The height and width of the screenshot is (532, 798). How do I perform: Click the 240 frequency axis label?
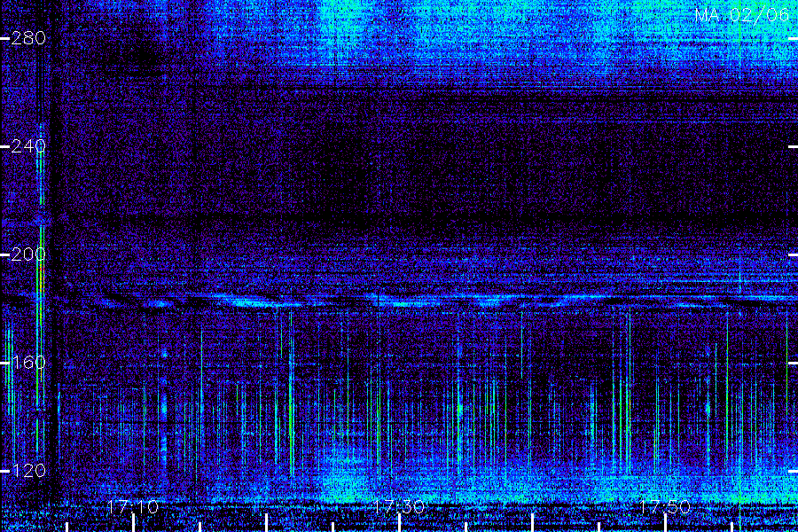(28, 146)
